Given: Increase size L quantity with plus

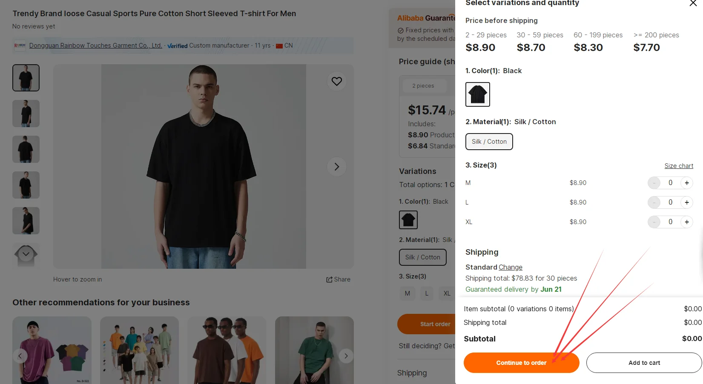Looking at the screenshot, I should 686,202.
